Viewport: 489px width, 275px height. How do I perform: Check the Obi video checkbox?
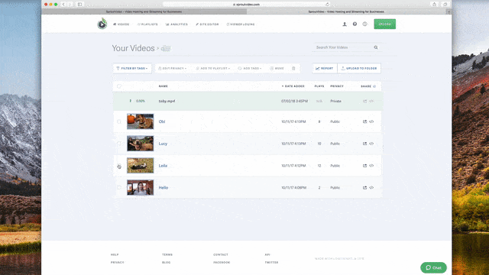click(119, 121)
